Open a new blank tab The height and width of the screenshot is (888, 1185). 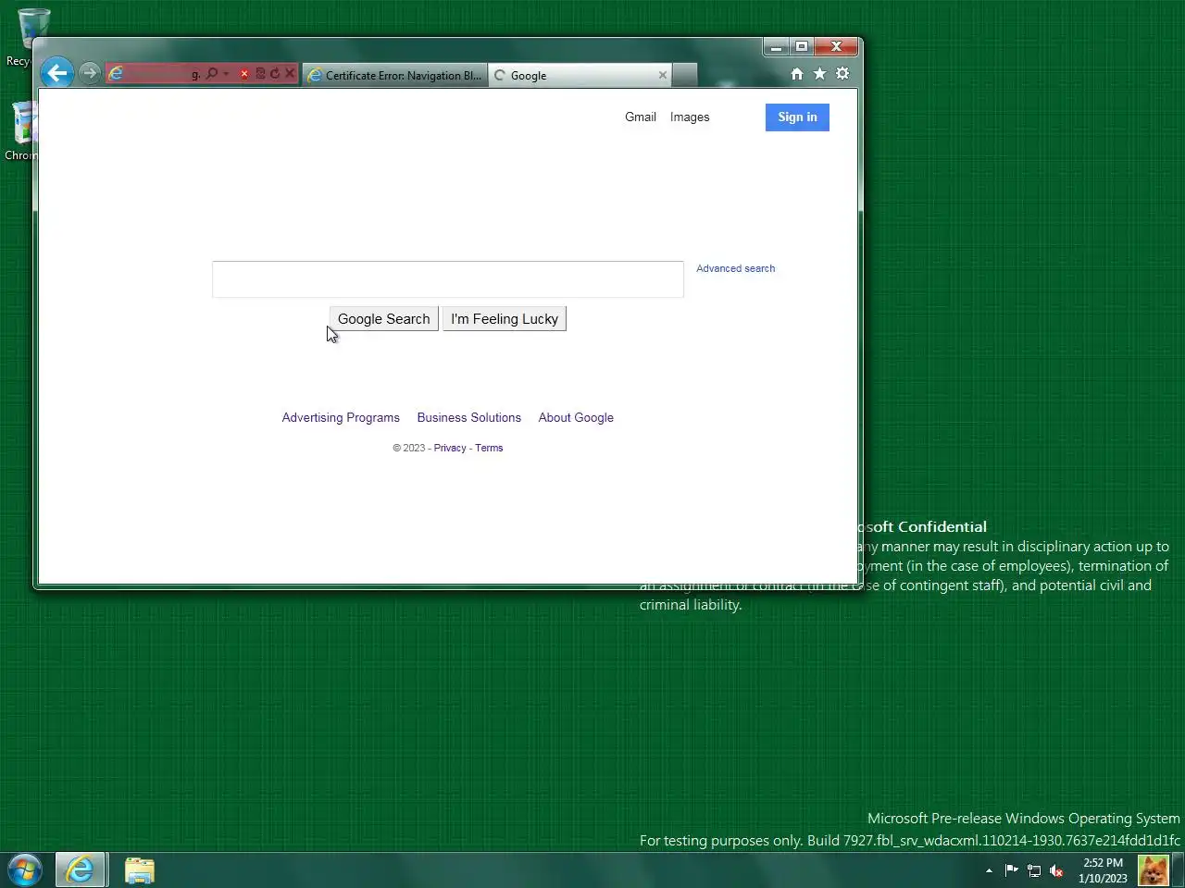point(684,76)
